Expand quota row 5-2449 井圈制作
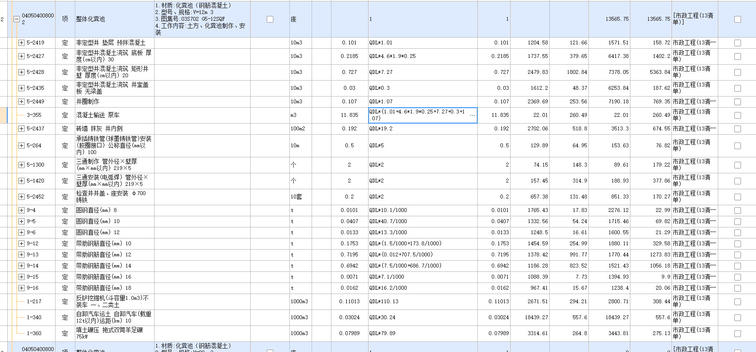The width and height of the screenshot is (756, 352). pos(21,102)
